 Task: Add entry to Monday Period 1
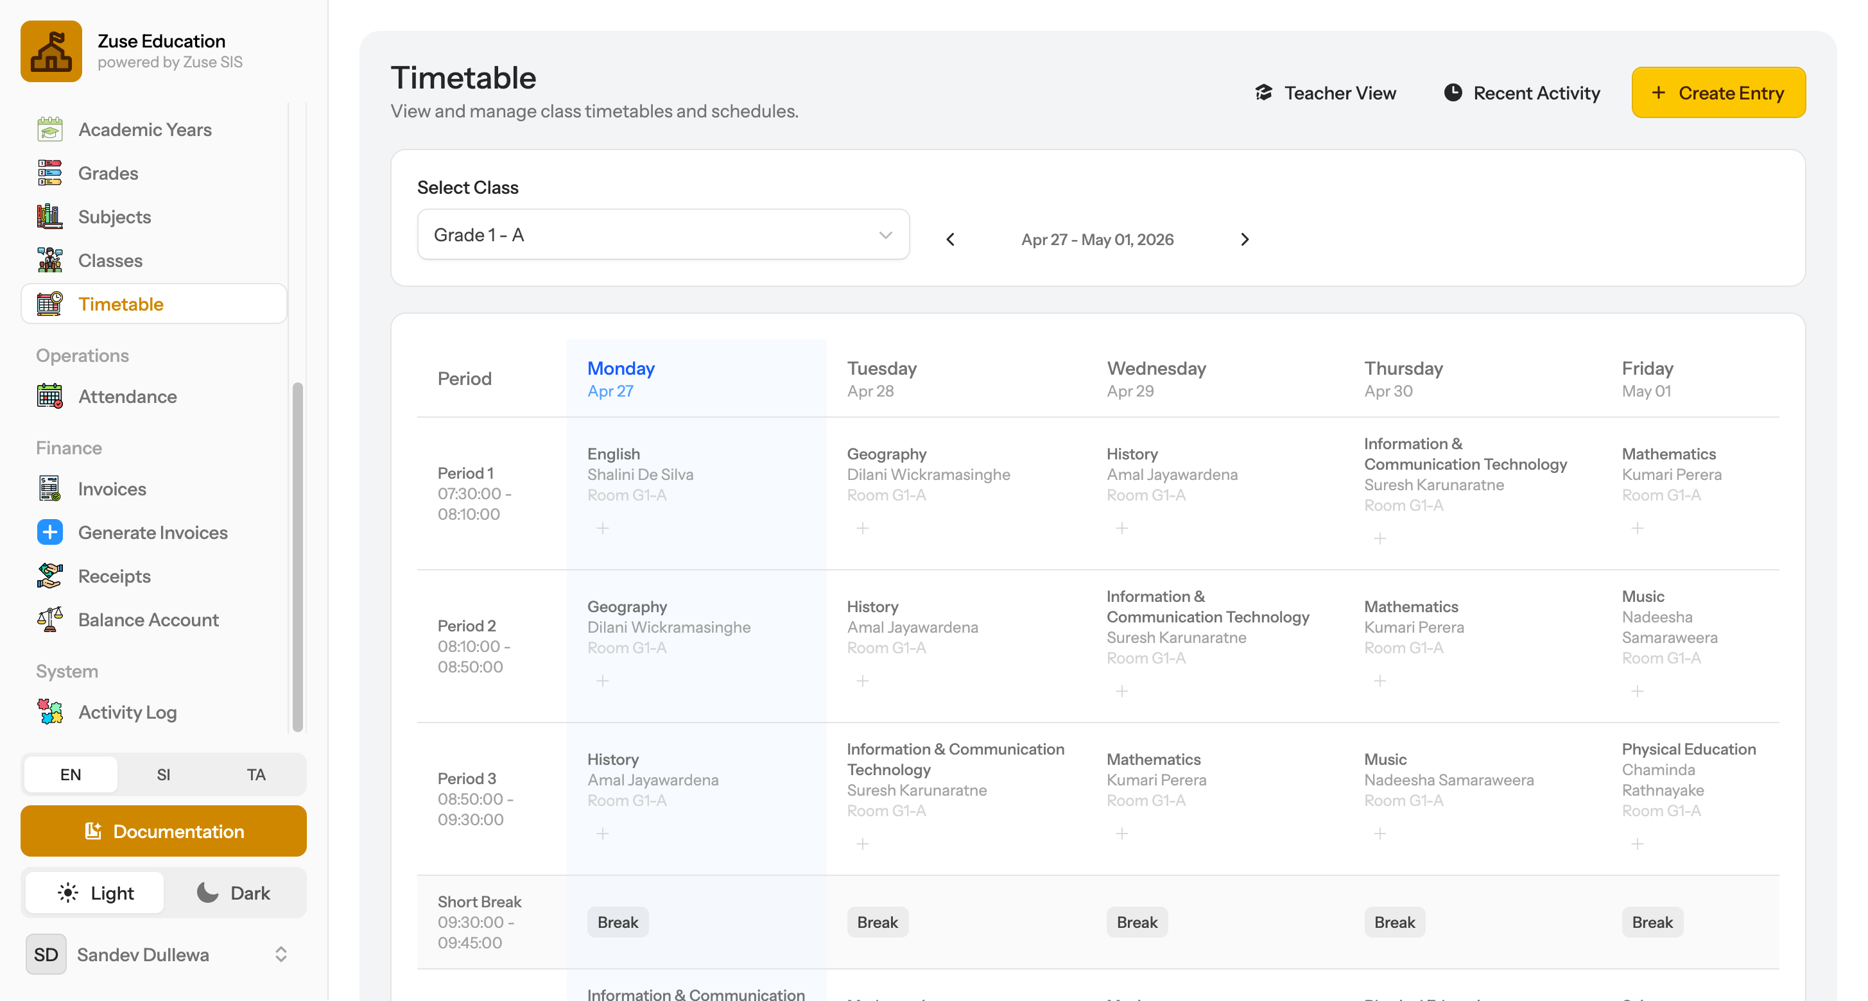pos(603,527)
